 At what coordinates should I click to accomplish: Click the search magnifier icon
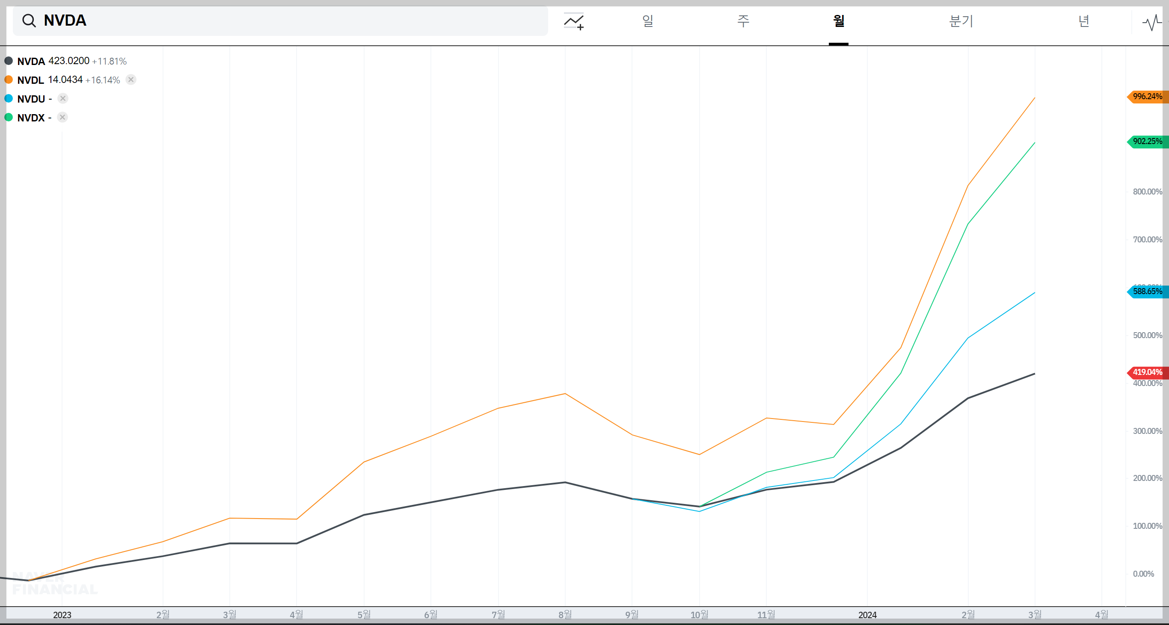pos(29,21)
